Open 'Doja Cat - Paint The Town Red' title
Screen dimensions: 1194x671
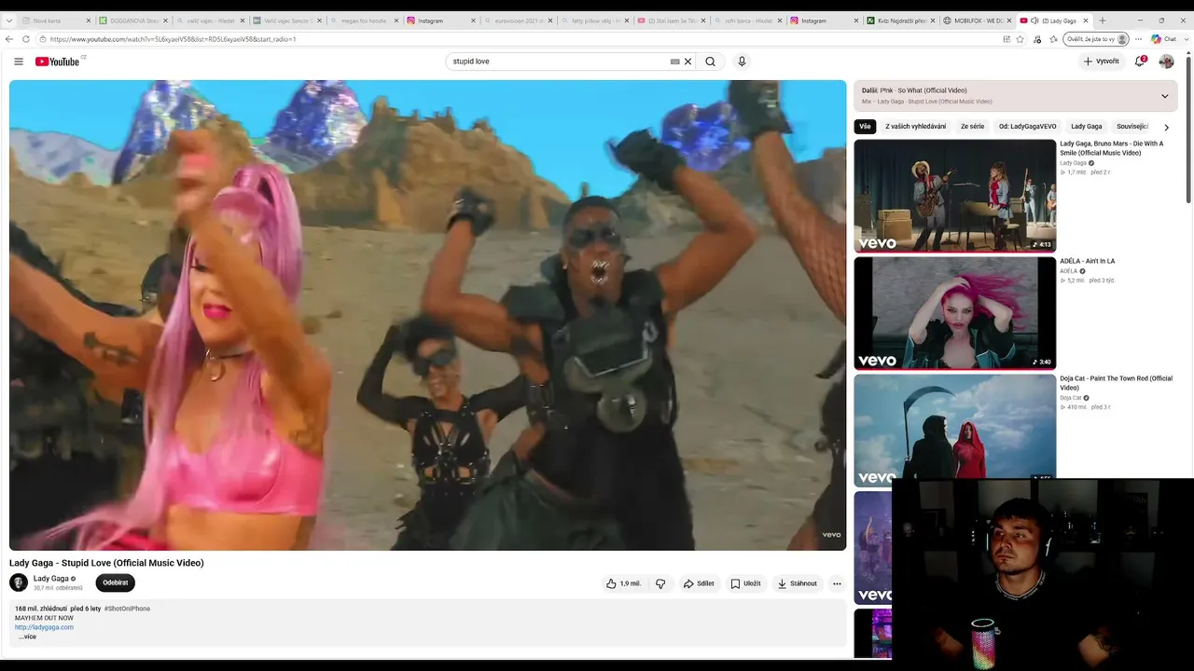point(1116,383)
